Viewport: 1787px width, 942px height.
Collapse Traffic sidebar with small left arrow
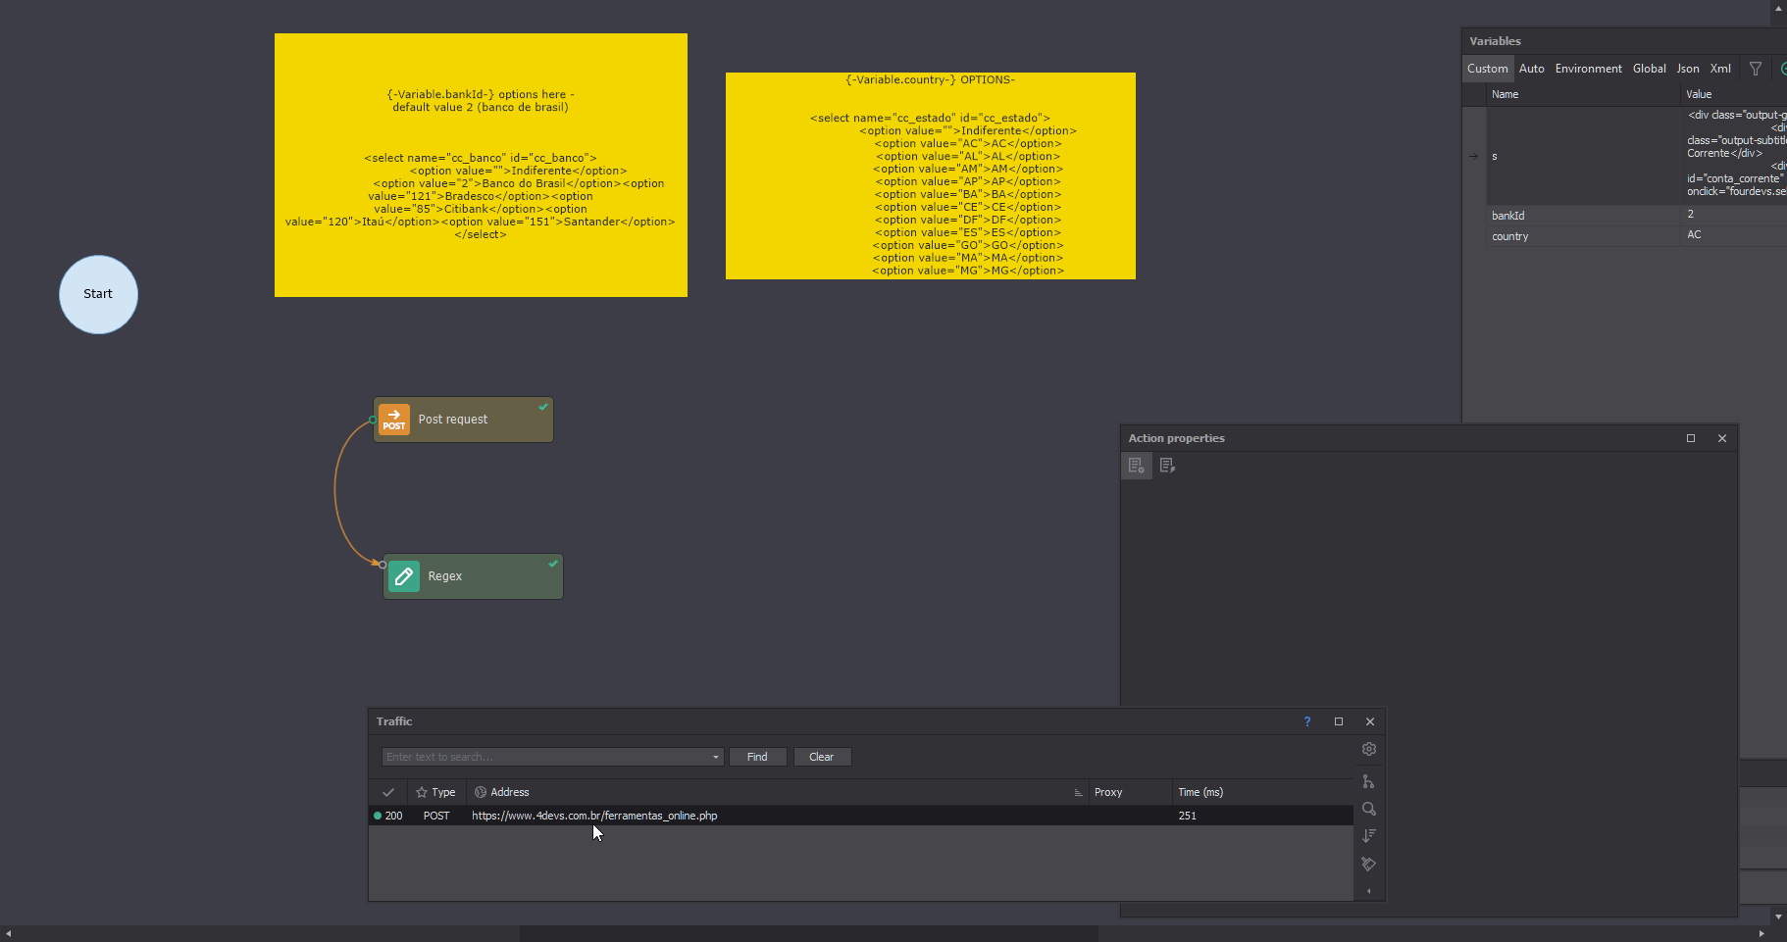point(1369,891)
